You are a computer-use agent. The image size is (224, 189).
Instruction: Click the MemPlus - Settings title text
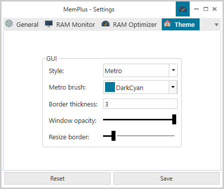tap(89, 9)
